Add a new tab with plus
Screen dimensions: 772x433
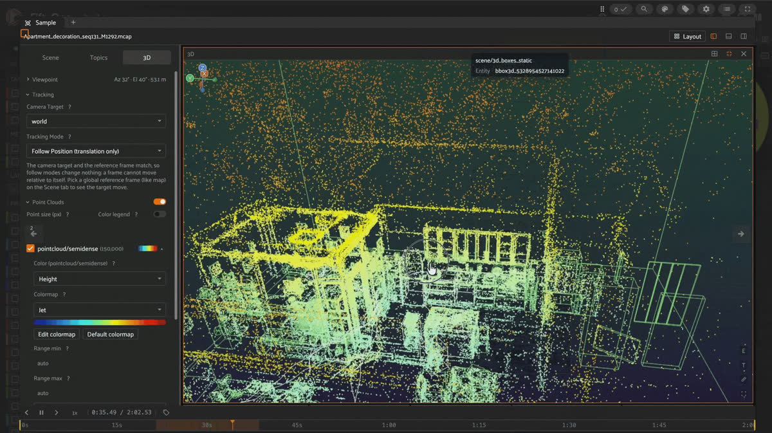pos(73,23)
